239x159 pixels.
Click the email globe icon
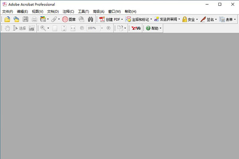tap(81, 20)
